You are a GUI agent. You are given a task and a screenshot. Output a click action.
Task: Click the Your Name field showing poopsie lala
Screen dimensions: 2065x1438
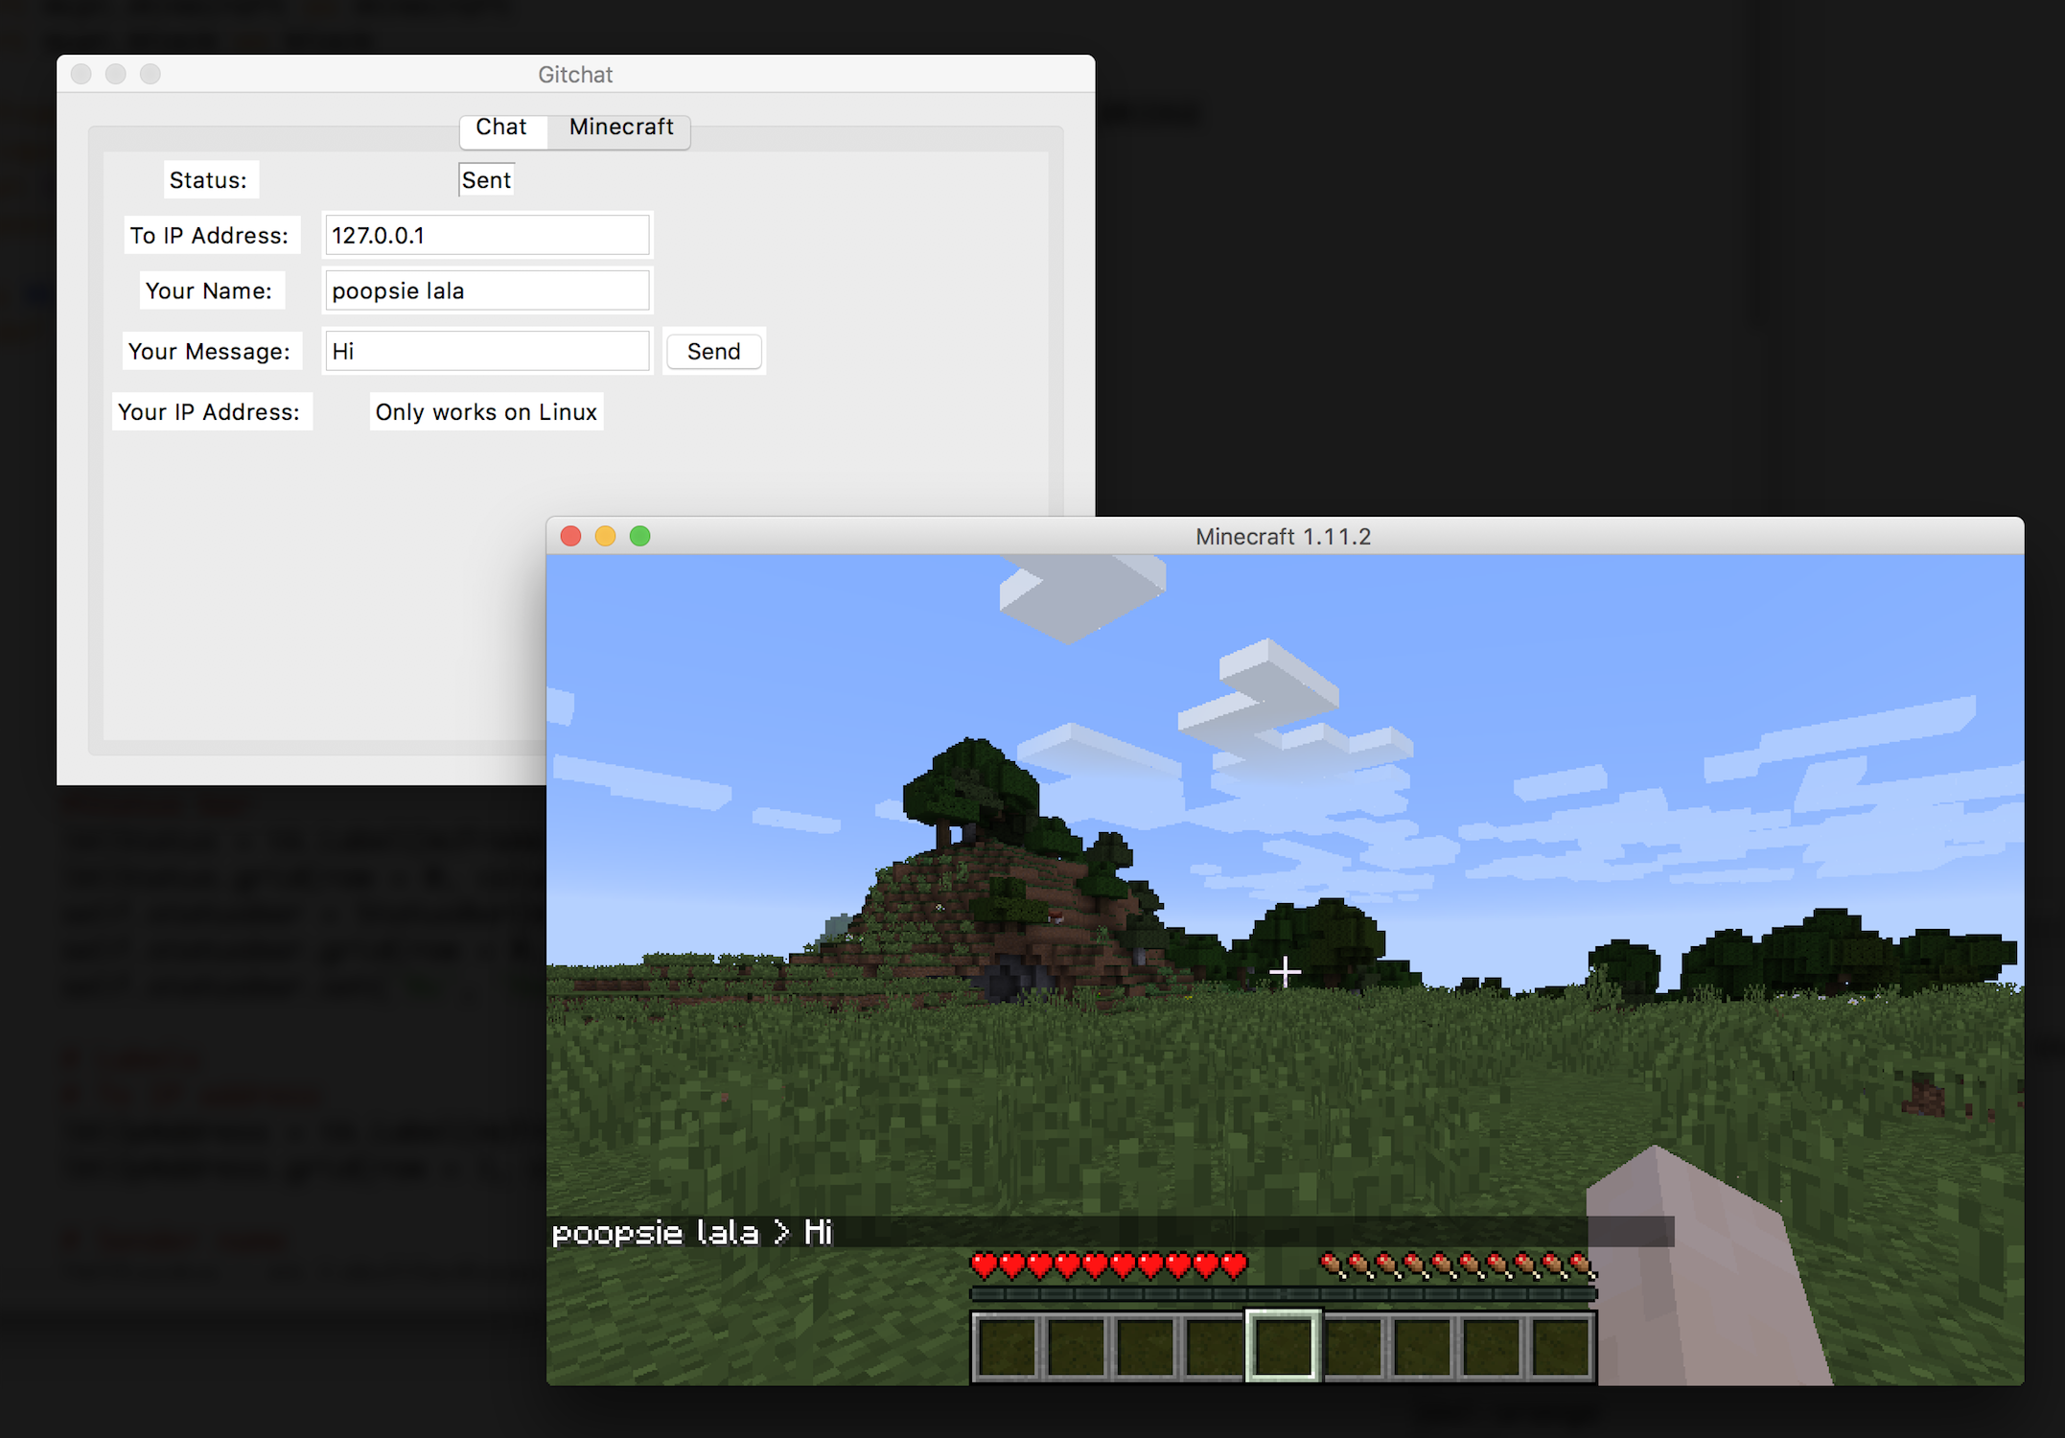[x=486, y=290]
